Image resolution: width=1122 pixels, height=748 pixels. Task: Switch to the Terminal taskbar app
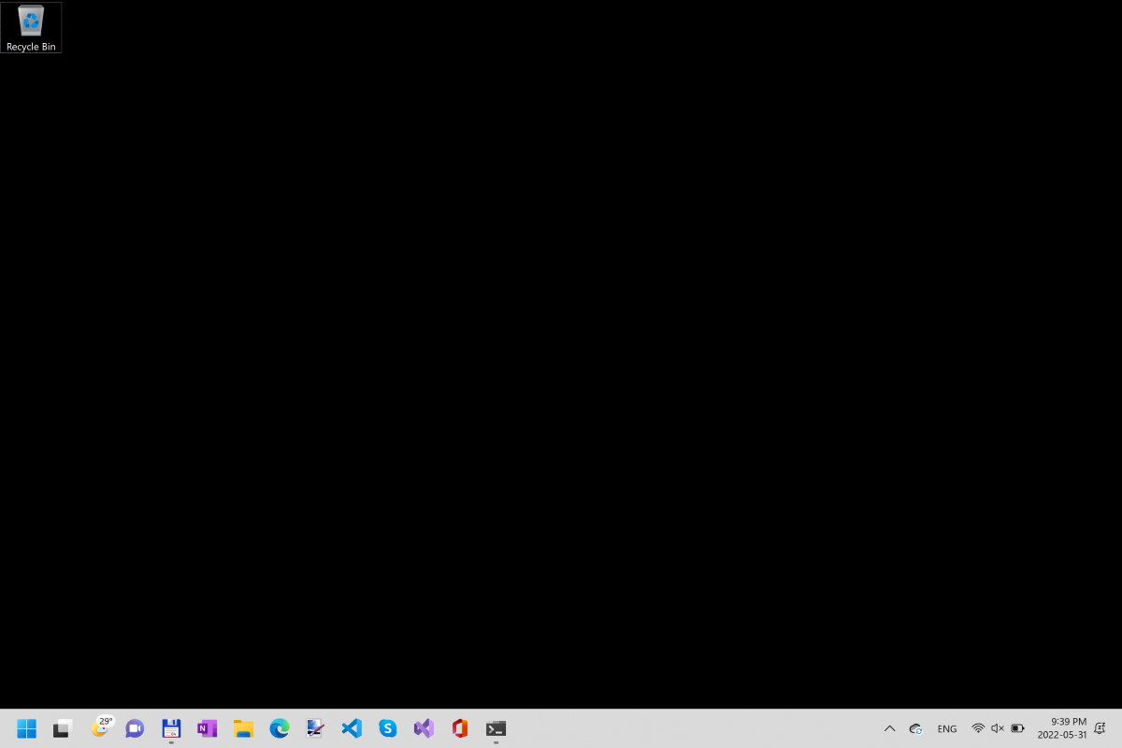(496, 728)
